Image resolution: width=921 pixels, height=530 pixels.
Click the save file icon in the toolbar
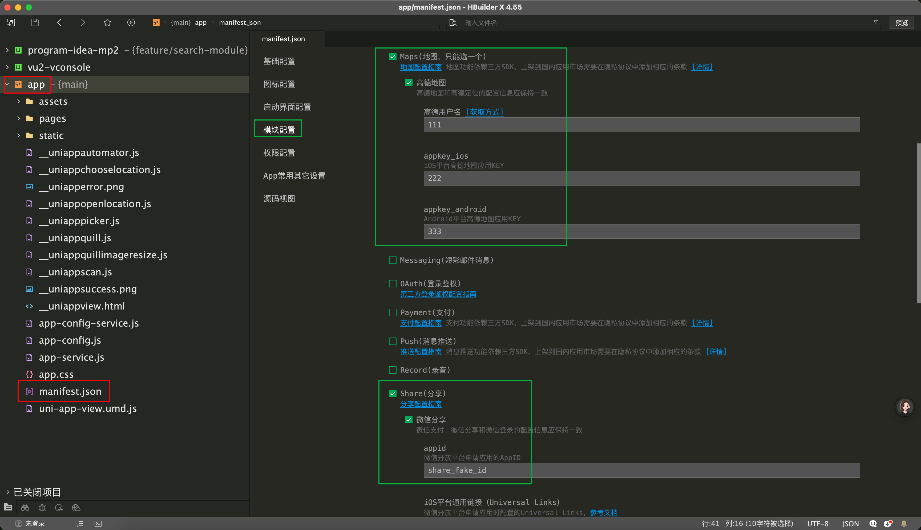coord(35,23)
